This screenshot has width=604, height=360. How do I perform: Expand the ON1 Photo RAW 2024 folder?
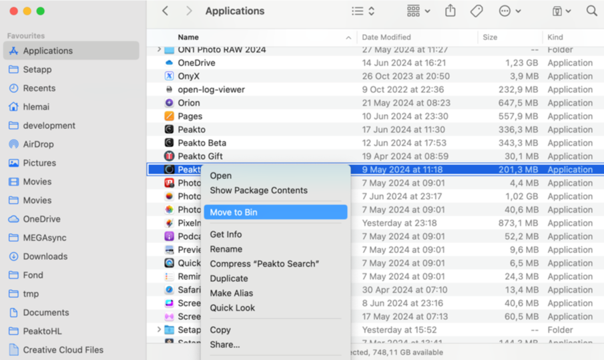point(159,49)
